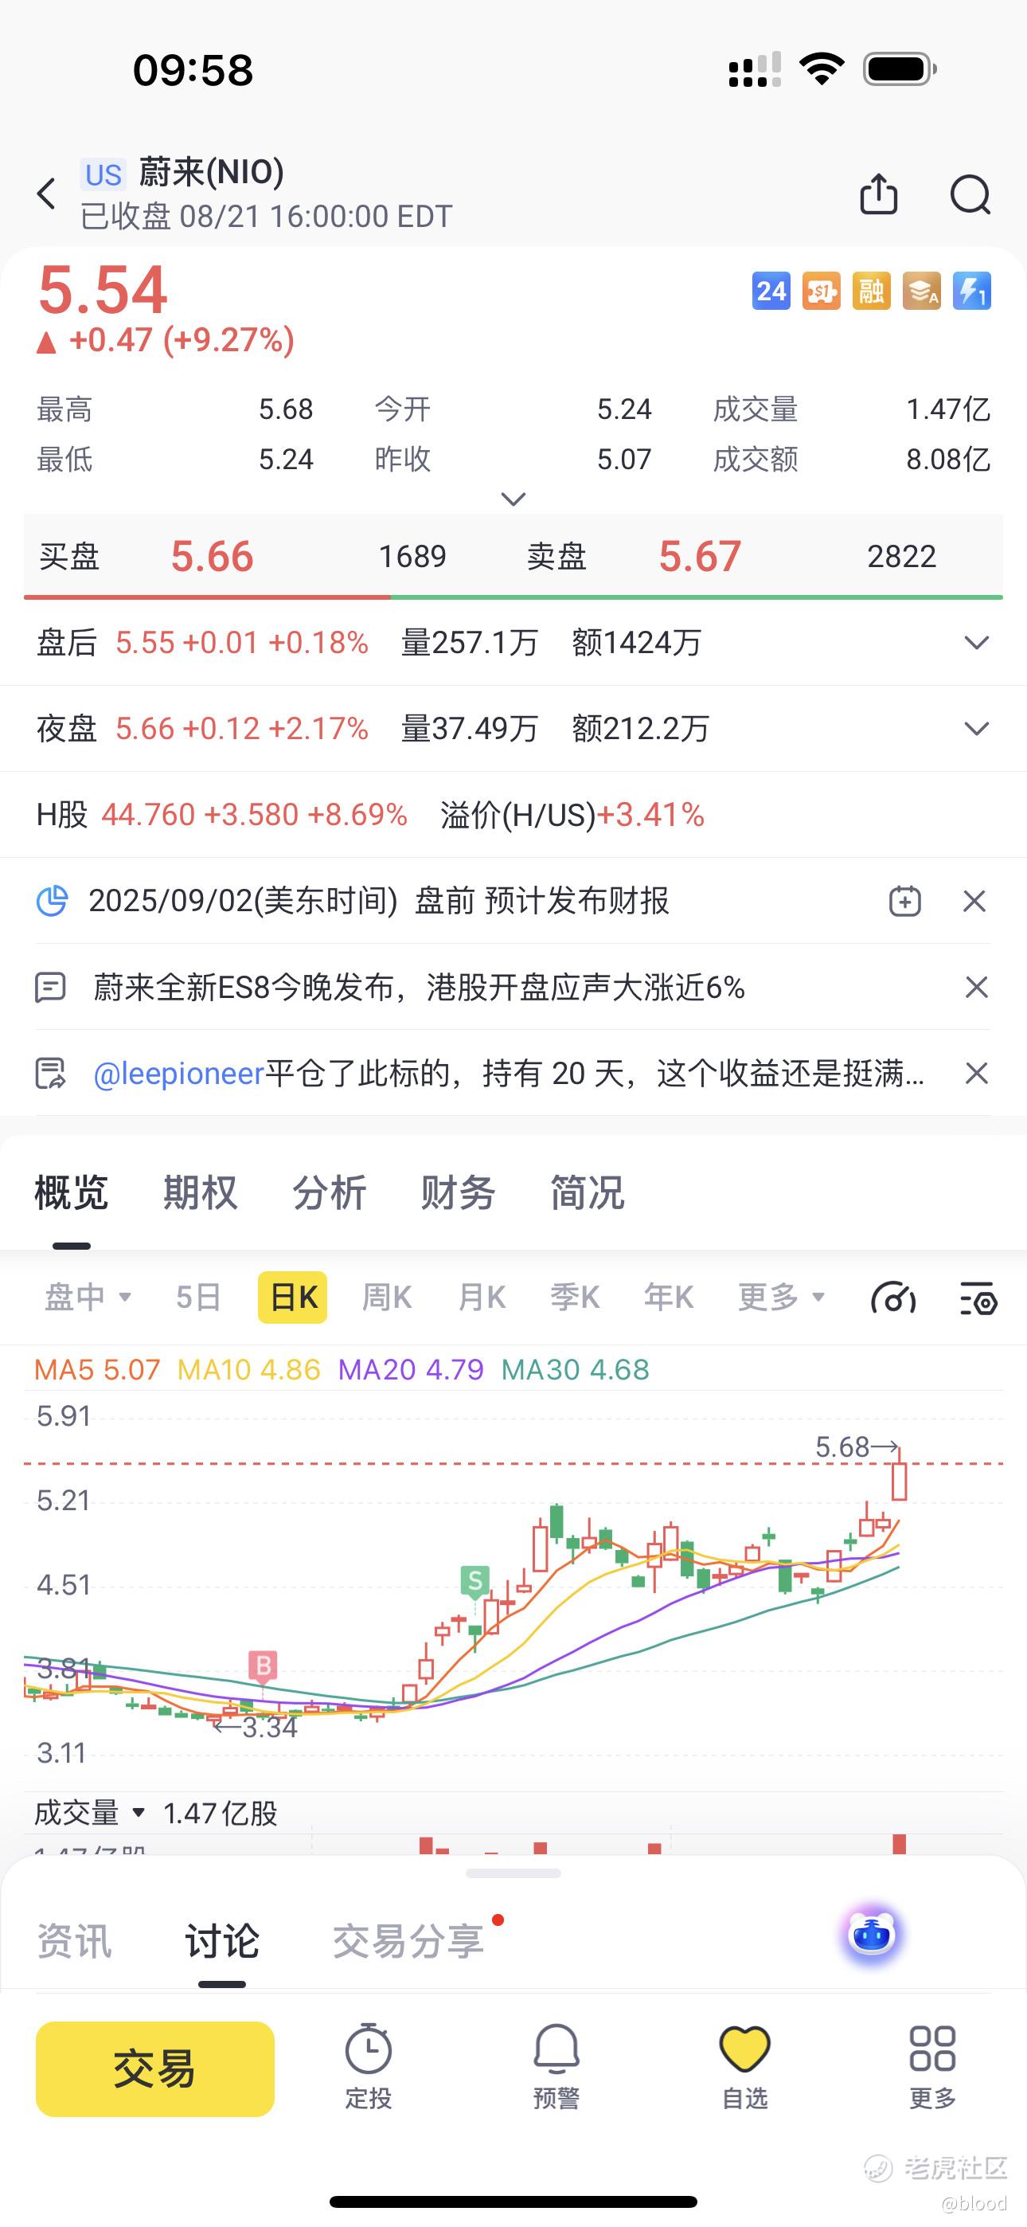The height and width of the screenshot is (2227, 1027).
Task: Select the 5日 chart period
Action: (198, 1297)
